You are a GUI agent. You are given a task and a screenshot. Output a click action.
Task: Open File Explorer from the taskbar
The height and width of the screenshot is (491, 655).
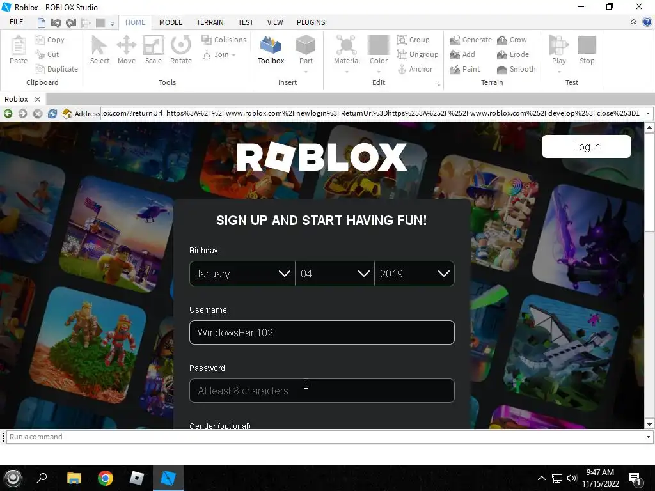74,478
